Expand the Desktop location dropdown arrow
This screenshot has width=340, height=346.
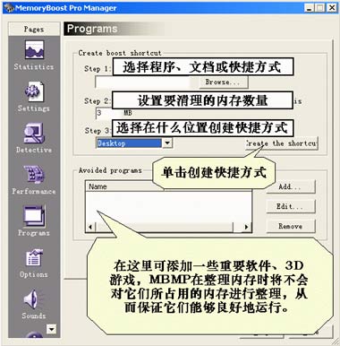click(x=167, y=143)
